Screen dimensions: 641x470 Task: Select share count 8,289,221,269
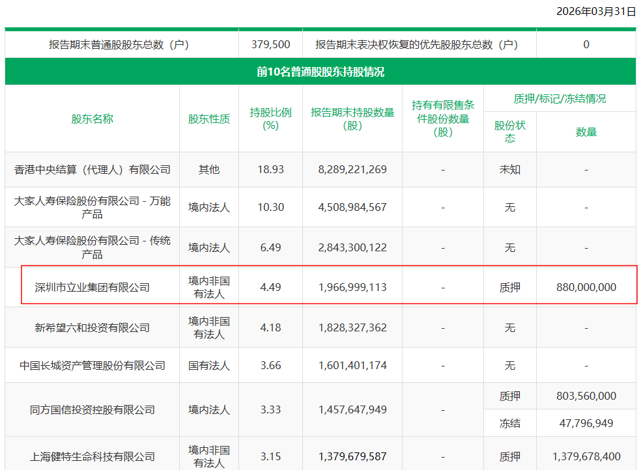[352, 169]
